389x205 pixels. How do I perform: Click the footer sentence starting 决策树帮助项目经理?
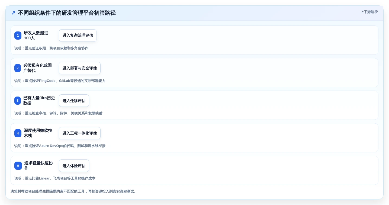click(x=73, y=191)
